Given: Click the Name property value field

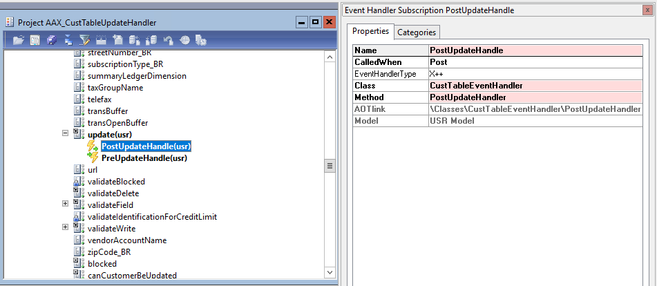Looking at the screenshot, I should (535, 50).
